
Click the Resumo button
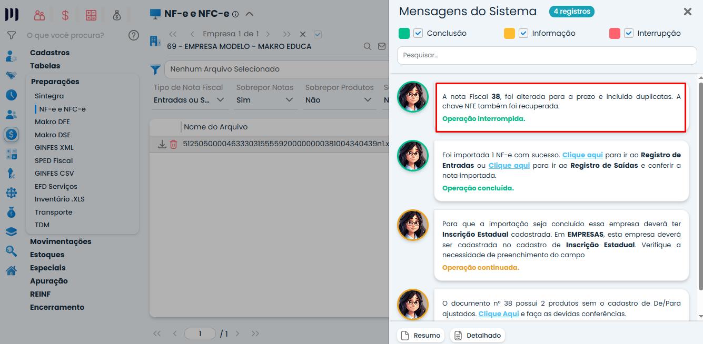tap(420, 336)
